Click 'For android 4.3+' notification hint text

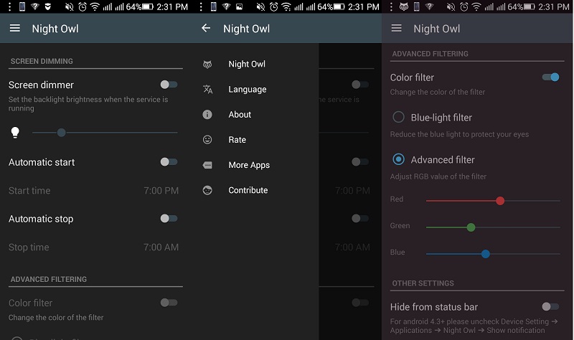tap(474, 326)
